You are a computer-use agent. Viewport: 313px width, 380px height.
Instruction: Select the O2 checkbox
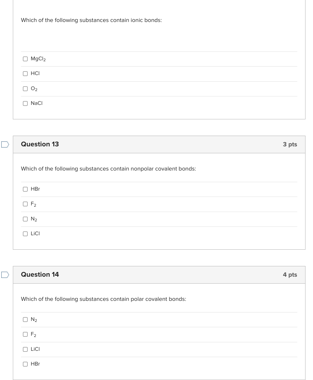point(25,88)
